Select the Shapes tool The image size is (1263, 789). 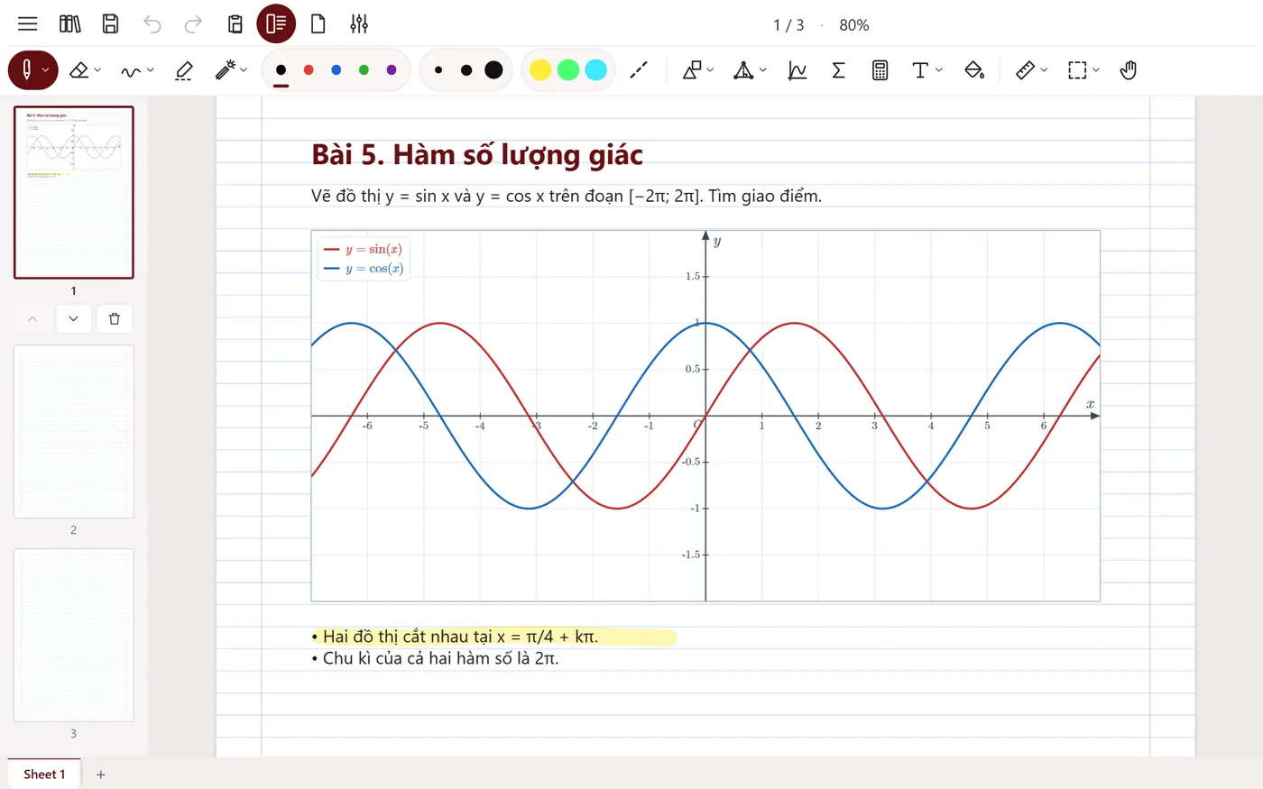692,70
